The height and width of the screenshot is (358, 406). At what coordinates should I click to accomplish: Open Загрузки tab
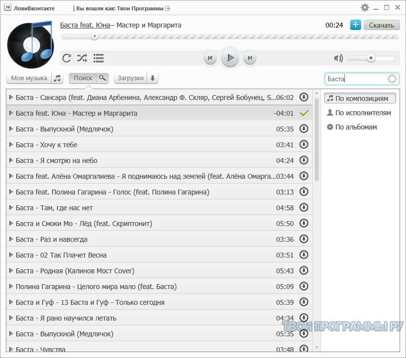click(x=131, y=78)
